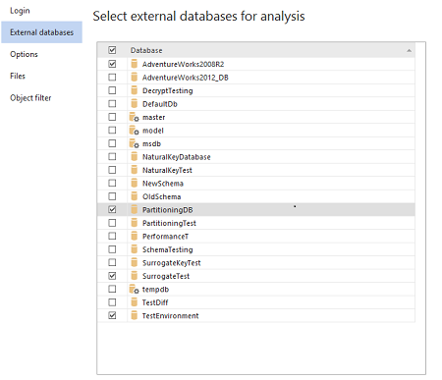Enable the OldSchema checkbox

coord(112,196)
